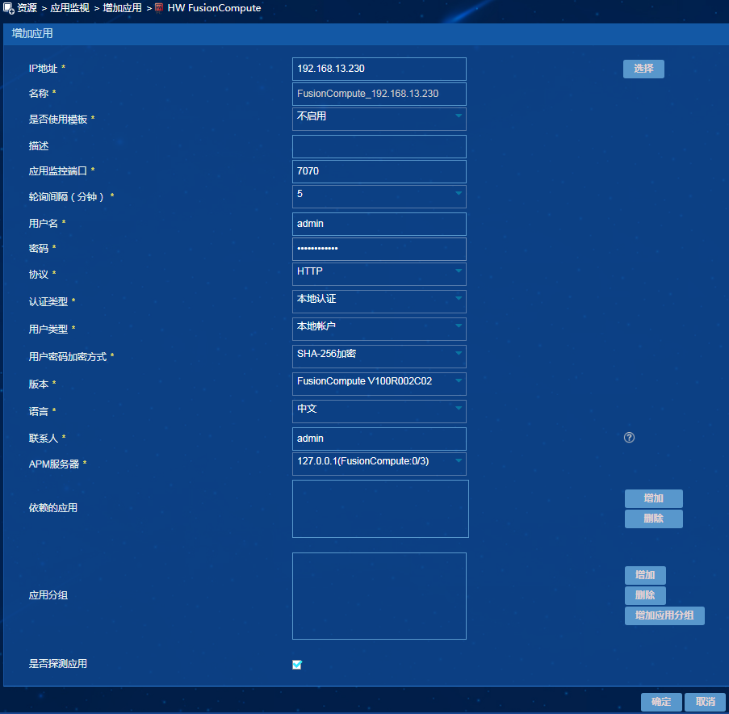Click 增加 button for 应用分组
This screenshot has width=729, height=714.
point(645,575)
